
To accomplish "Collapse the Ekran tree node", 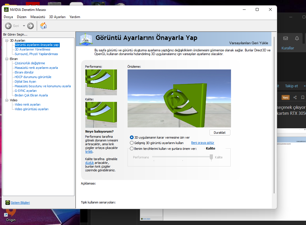I will coord(7,59).
